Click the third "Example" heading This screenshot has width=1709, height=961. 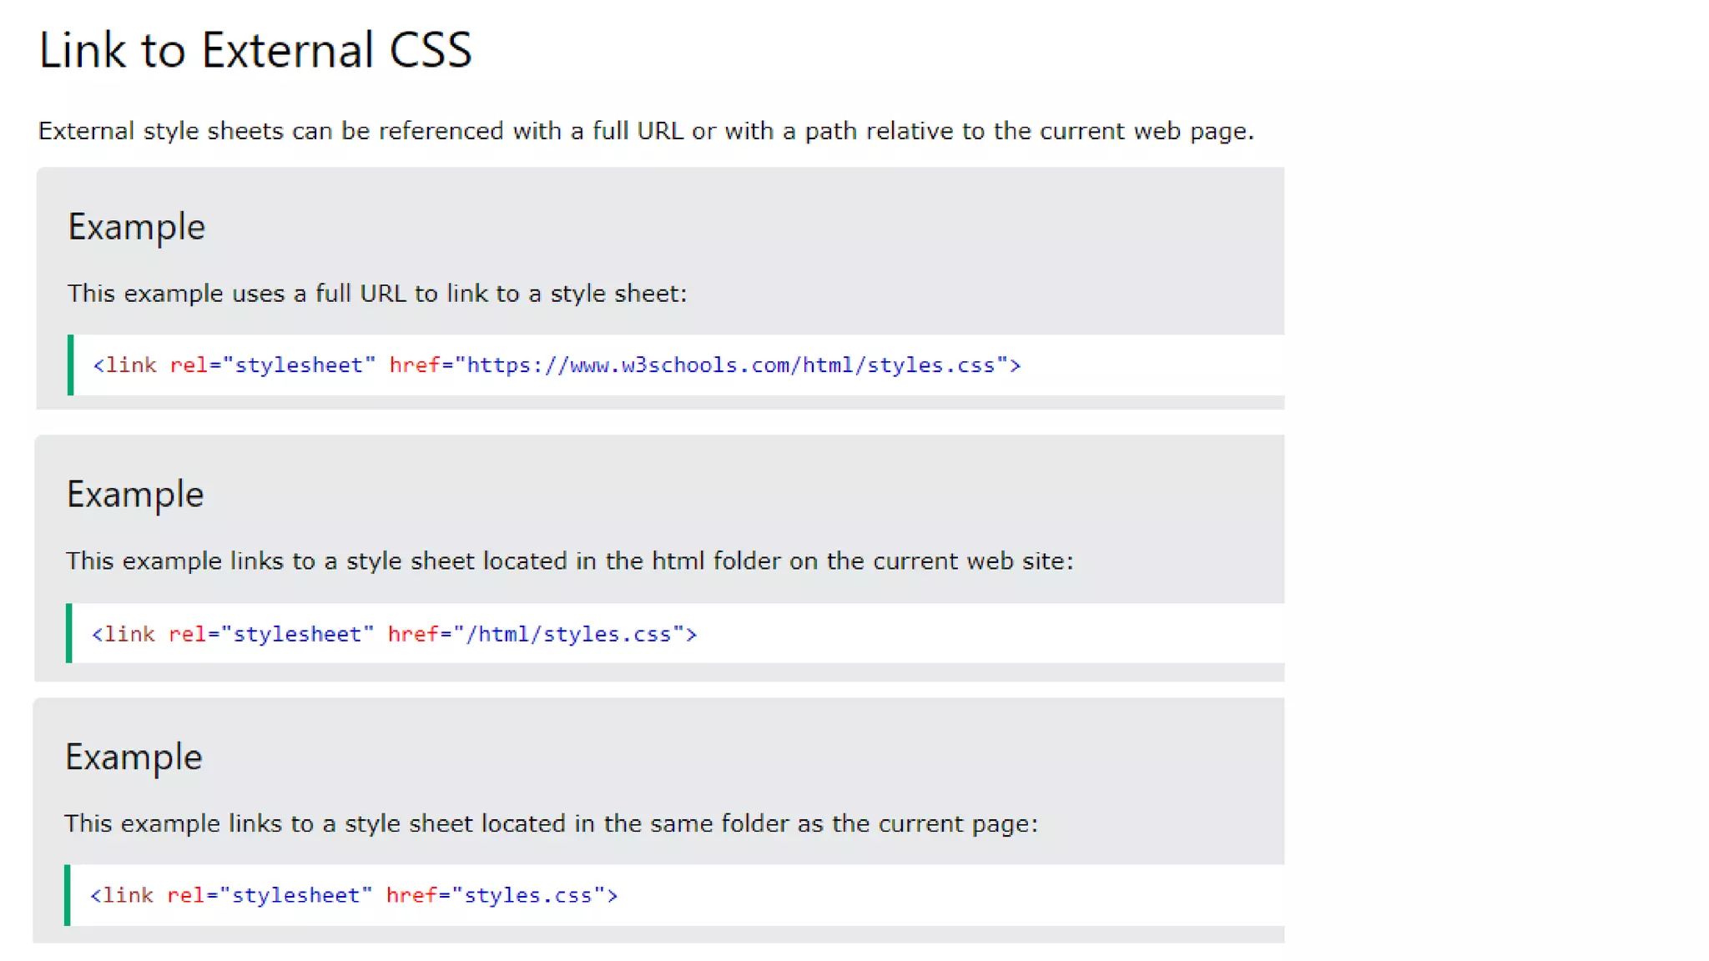134,757
